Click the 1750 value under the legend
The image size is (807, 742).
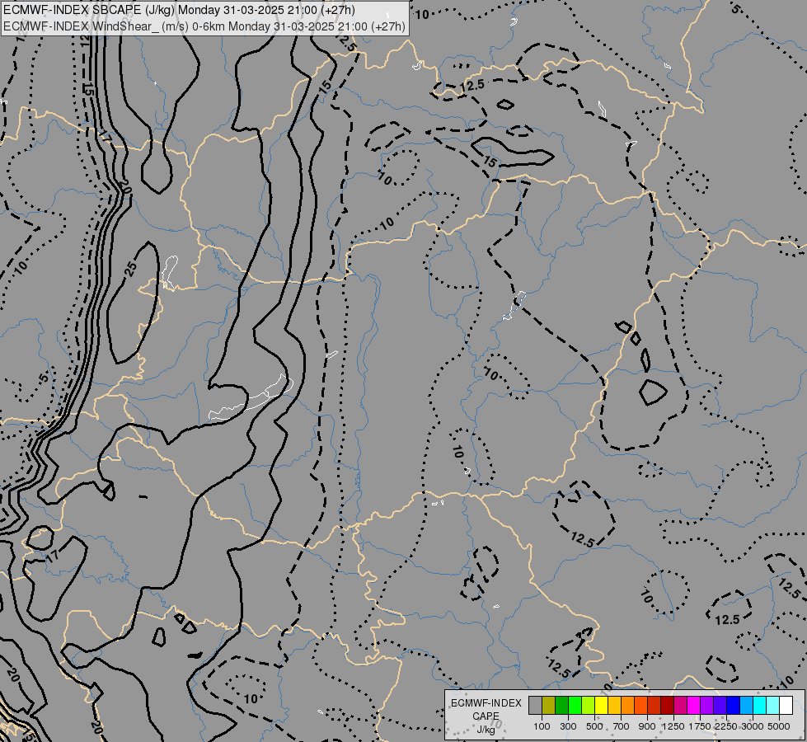pos(700,726)
